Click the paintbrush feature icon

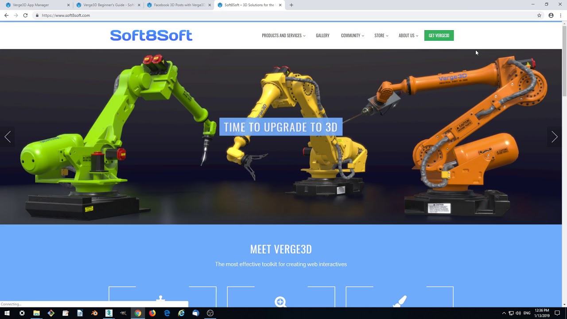coord(400,302)
